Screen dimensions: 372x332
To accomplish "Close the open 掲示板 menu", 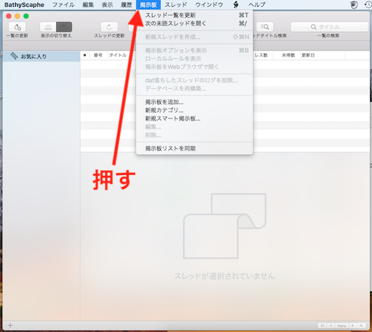I will coord(148,5).
